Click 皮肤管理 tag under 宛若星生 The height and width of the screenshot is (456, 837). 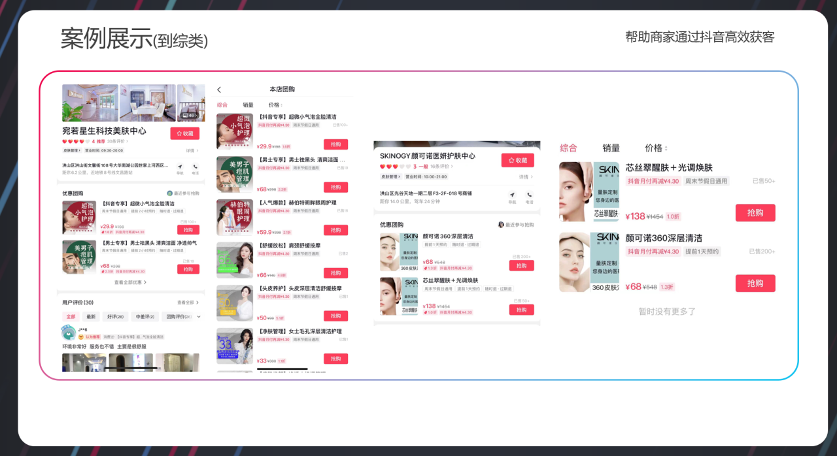71,150
